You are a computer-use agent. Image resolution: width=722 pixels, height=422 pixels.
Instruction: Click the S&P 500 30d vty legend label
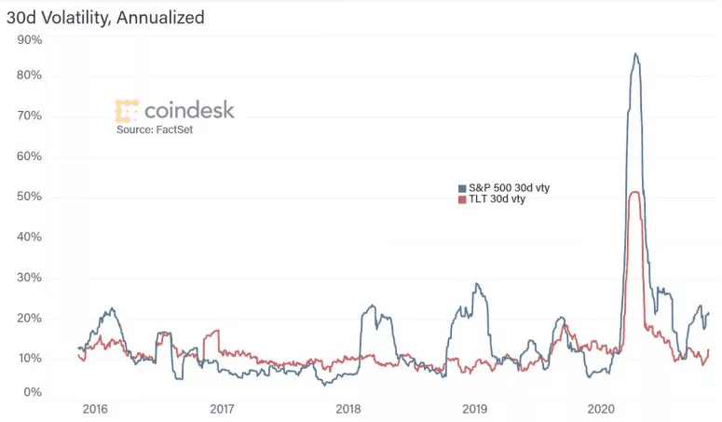[510, 188]
